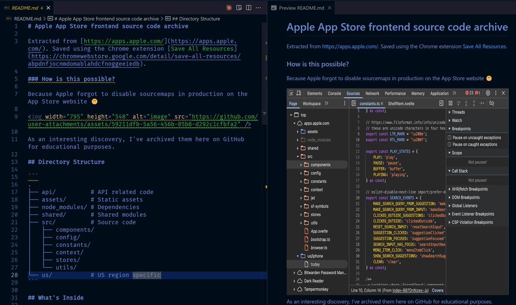Open preview to the side icon
Image resolution: width=516 pixels, height=305 pixels.
tap(239, 8)
